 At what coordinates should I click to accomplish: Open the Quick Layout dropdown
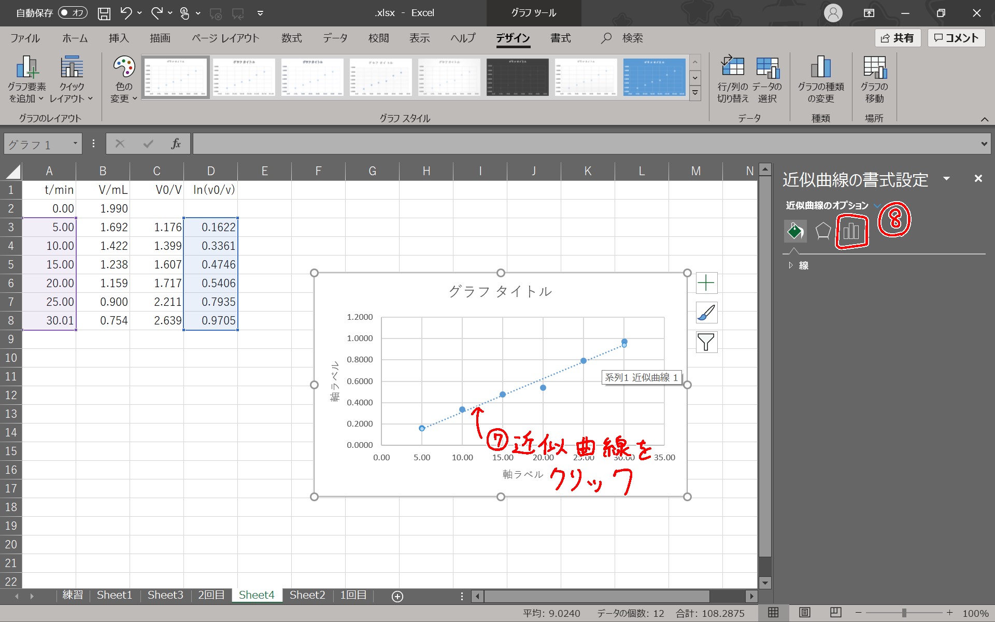point(72,79)
